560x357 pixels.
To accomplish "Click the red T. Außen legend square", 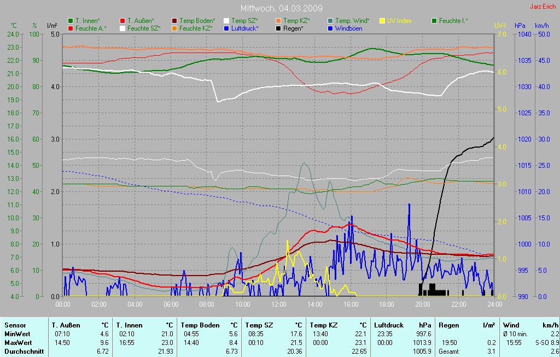I will [122, 21].
